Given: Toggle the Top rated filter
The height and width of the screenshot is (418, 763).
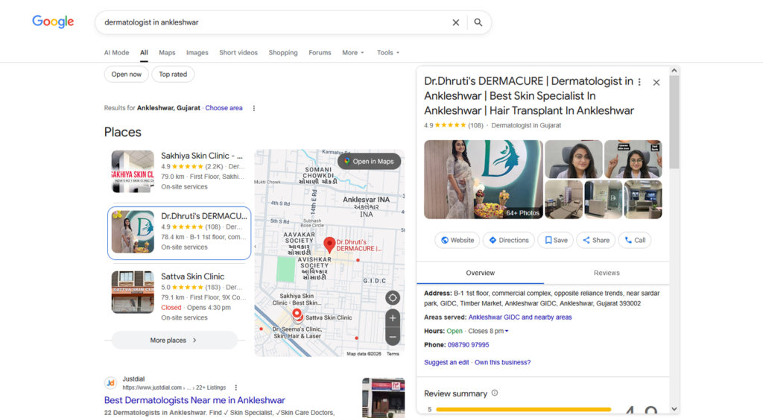Looking at the screenshot, I should 173,74.
